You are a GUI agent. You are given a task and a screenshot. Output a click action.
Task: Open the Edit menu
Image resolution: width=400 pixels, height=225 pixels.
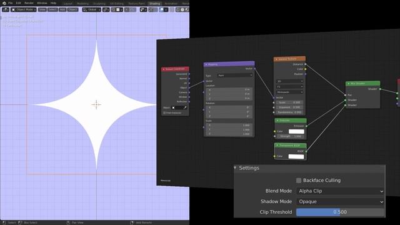click(18, 3)
